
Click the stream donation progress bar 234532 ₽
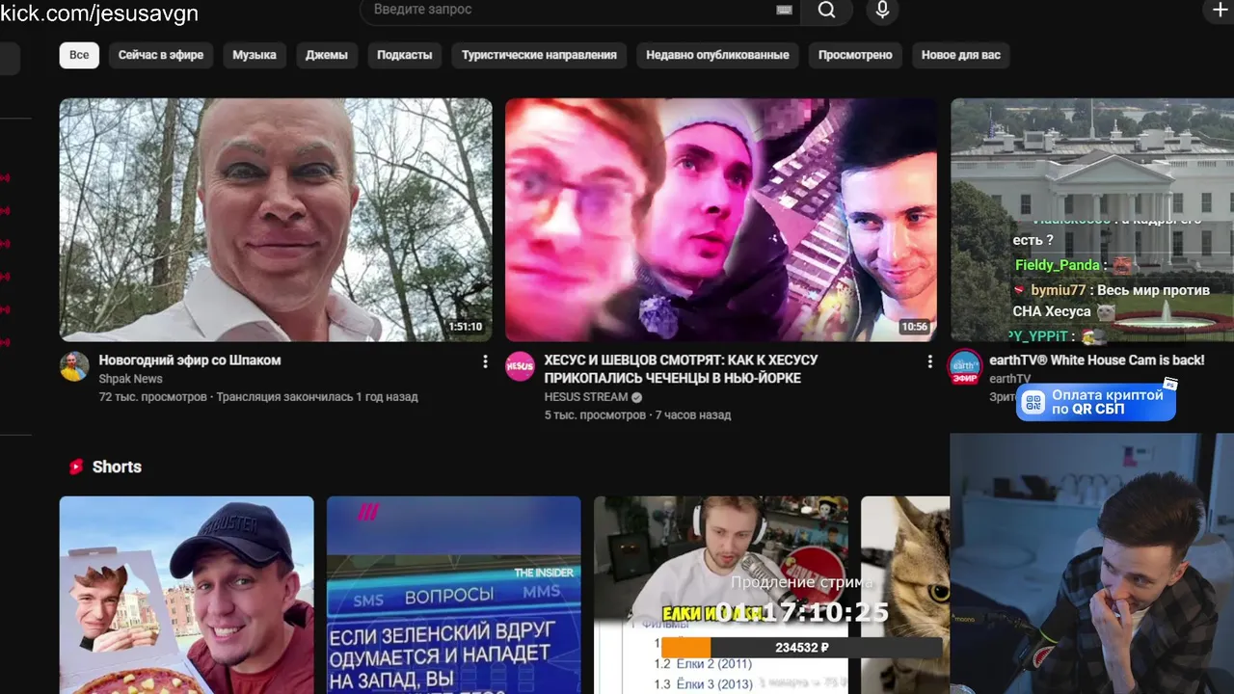pos(801,648)
